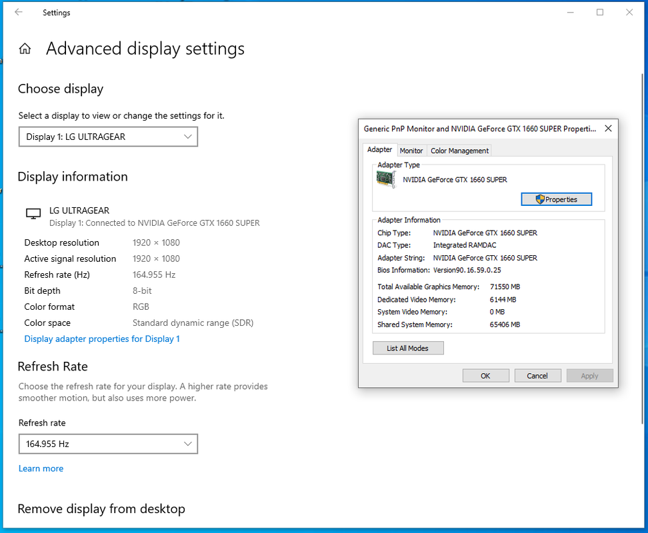The image size is (648, 533).
Task: Click the Choose display heading
Action: 61,89
